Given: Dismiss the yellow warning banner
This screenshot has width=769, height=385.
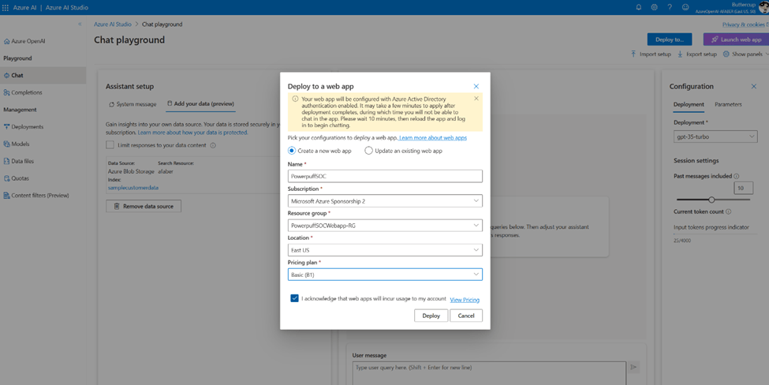Looking at the screenshot, I should coord(476,99).
